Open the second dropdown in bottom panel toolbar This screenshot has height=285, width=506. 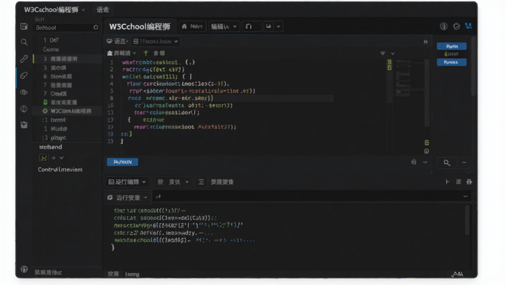(173, 182)
